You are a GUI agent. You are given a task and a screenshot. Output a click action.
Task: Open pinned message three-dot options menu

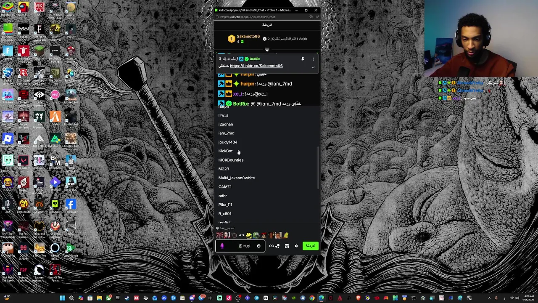click(313, 59)
